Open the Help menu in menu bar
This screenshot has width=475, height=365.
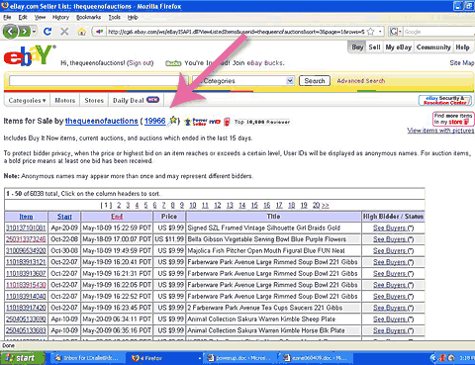click(x=133, y=17)
